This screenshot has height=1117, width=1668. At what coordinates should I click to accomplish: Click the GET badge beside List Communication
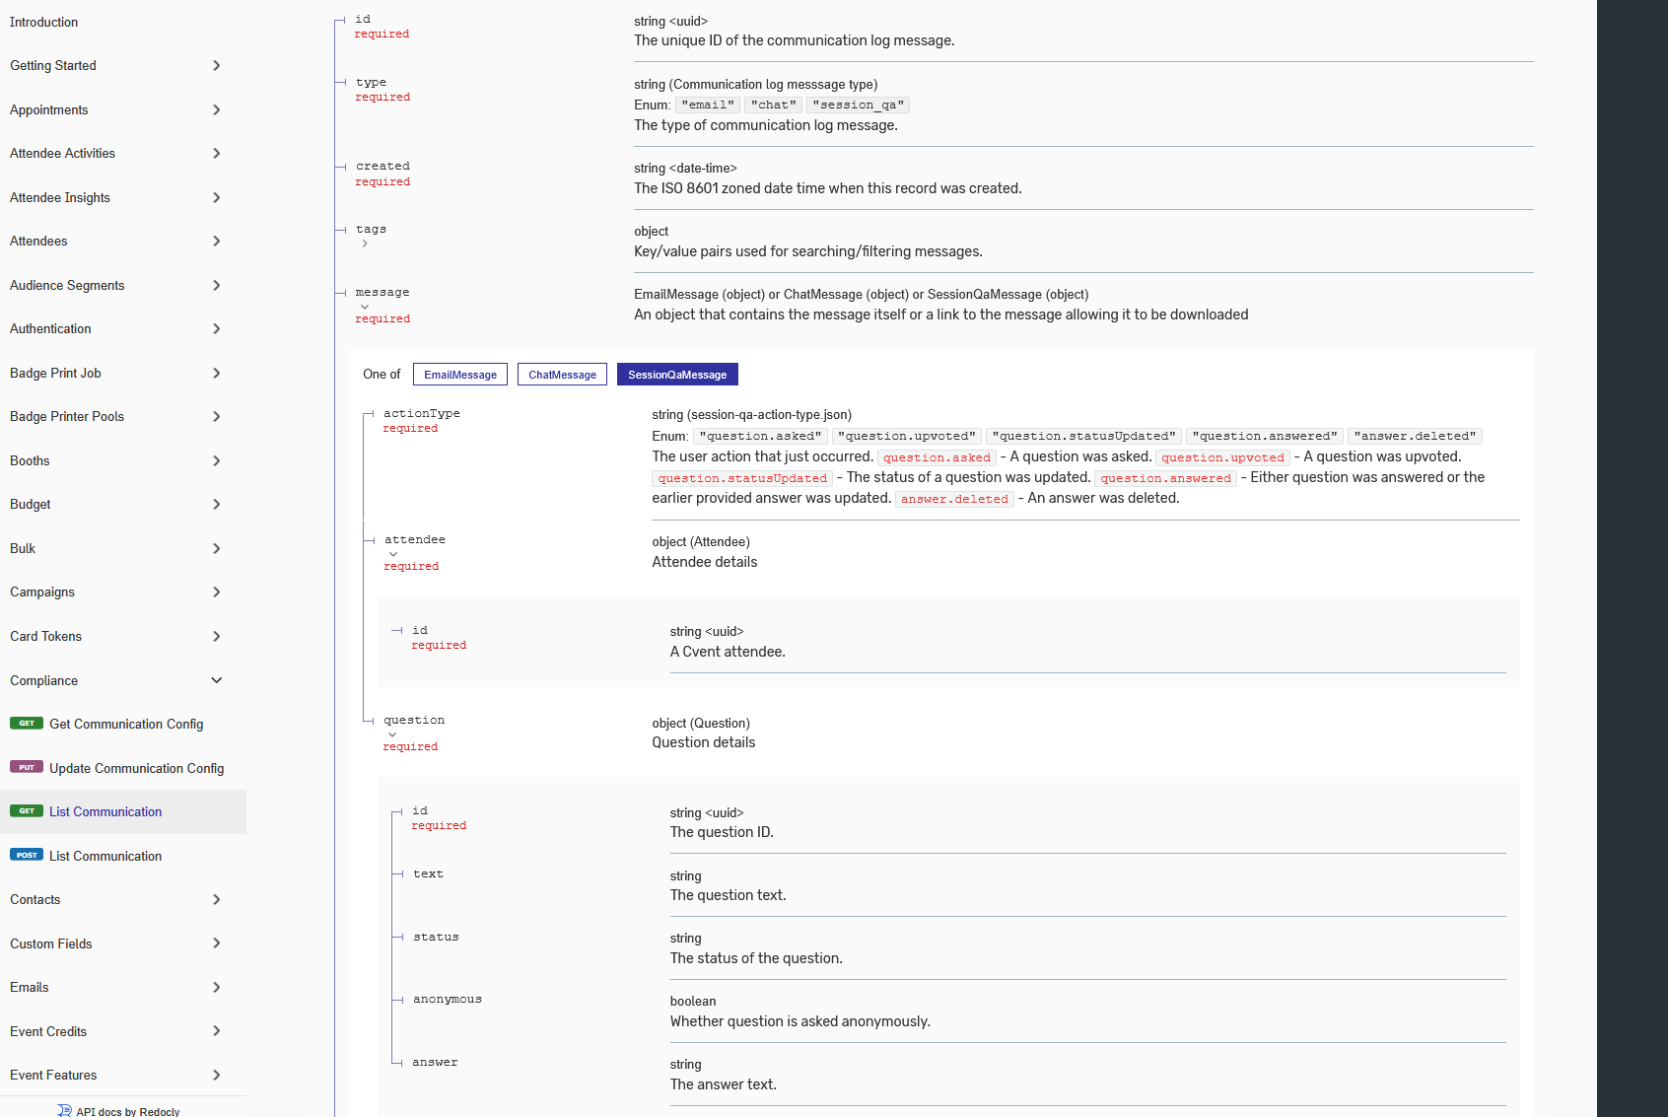pyautogui.click(x=27, y=810)
